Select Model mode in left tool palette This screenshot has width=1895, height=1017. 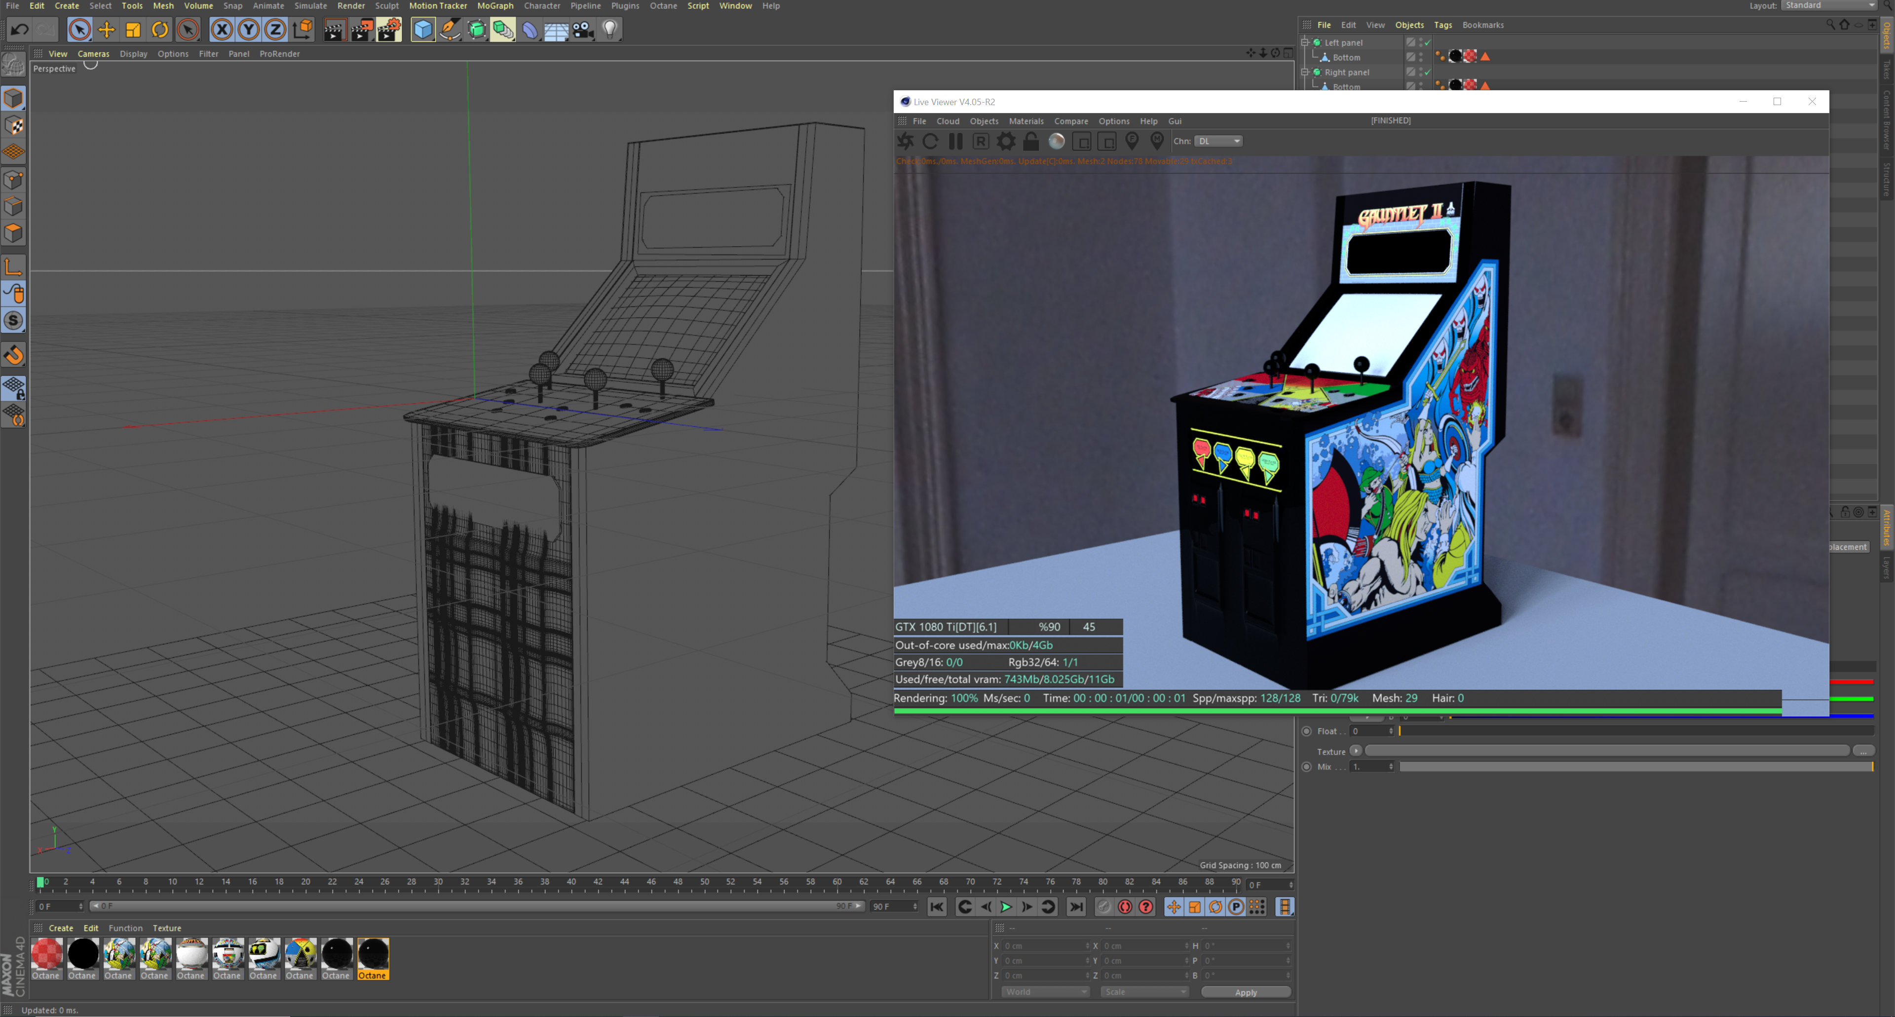[x=14, y=99]
